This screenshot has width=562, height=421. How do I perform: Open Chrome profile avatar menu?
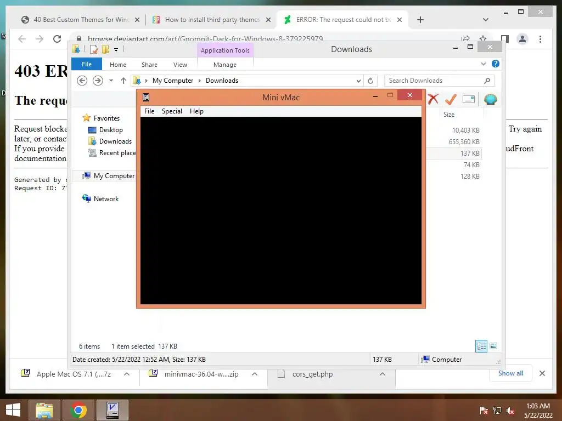click(x=522, y=39)
